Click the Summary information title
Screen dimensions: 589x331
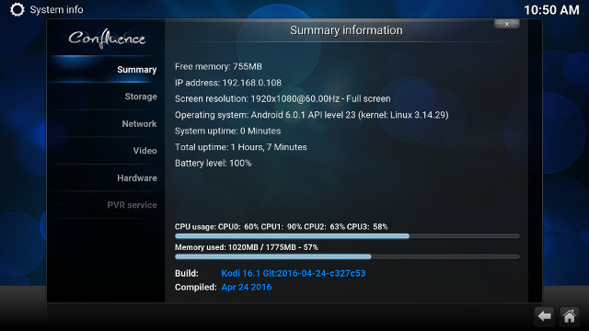[346, 30]
